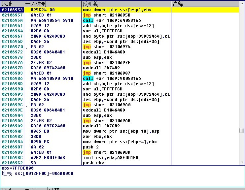This screenshot has height=190, width=245.
Task: Select address 02106978
Action: pyautogui.click(x=12, y=57)
